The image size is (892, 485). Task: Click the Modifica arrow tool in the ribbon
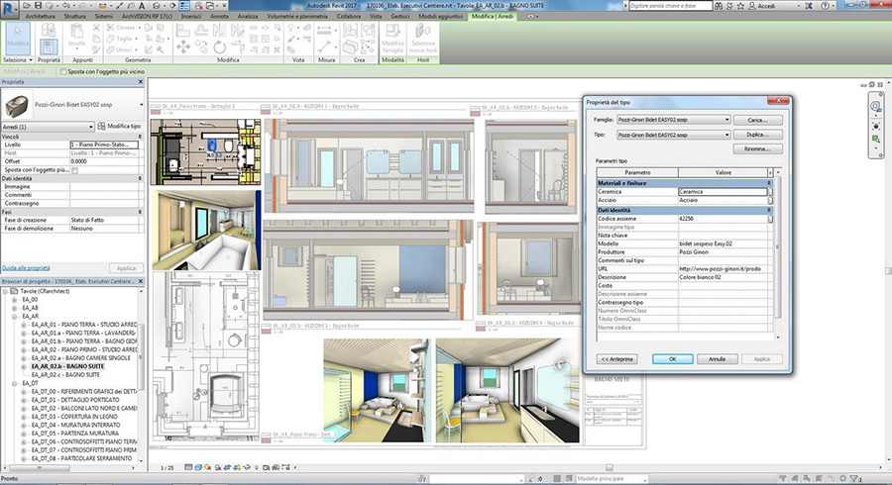point(18,39)
